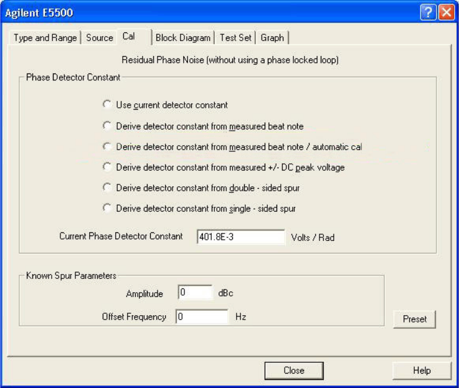The width and height of the screenshot is (459, 388).
Task: Click the Current Phase Detector Constant field
Action: 240,237
